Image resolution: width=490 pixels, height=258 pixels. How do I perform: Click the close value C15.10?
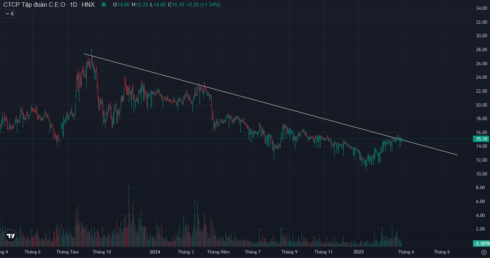(x=177, y=5)
